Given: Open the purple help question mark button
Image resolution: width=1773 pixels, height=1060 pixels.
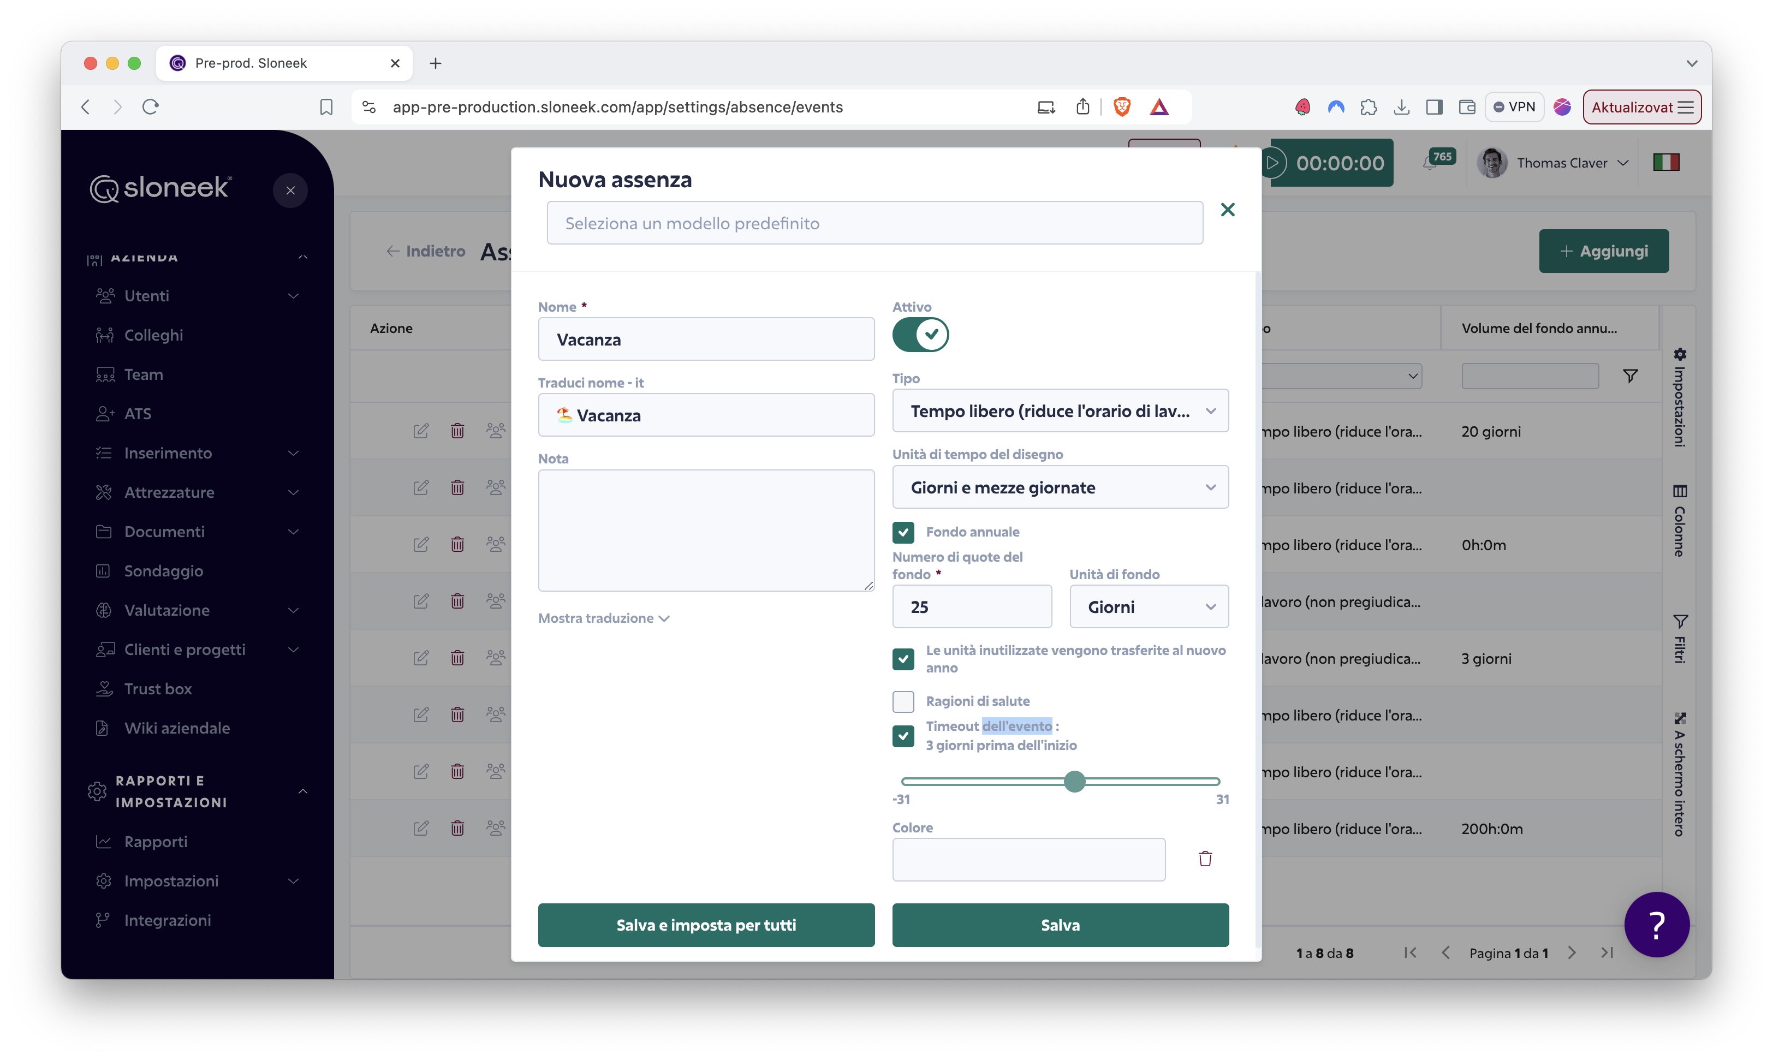Looking at the screenshot, I should pos(1657,924).
